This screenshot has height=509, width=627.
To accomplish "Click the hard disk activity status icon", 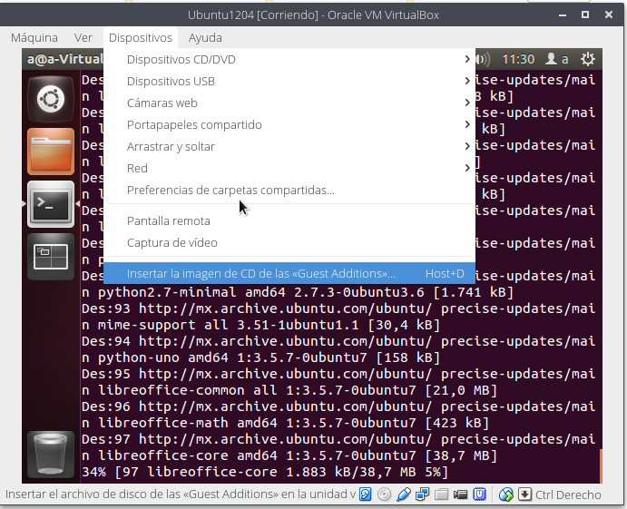I will [365, 494].
